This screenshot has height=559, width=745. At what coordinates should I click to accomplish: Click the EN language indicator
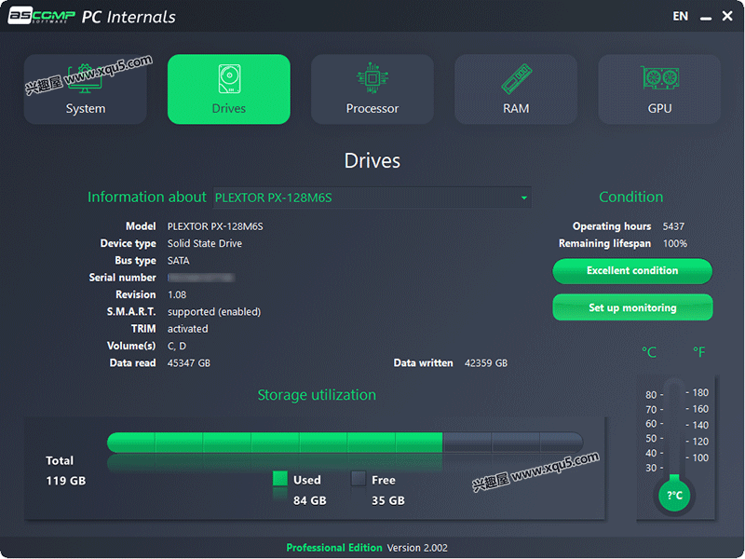click(x=680, y=16)
